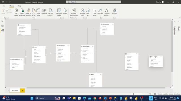
Task: Open the Enter data tool
Action: (38, 12)
